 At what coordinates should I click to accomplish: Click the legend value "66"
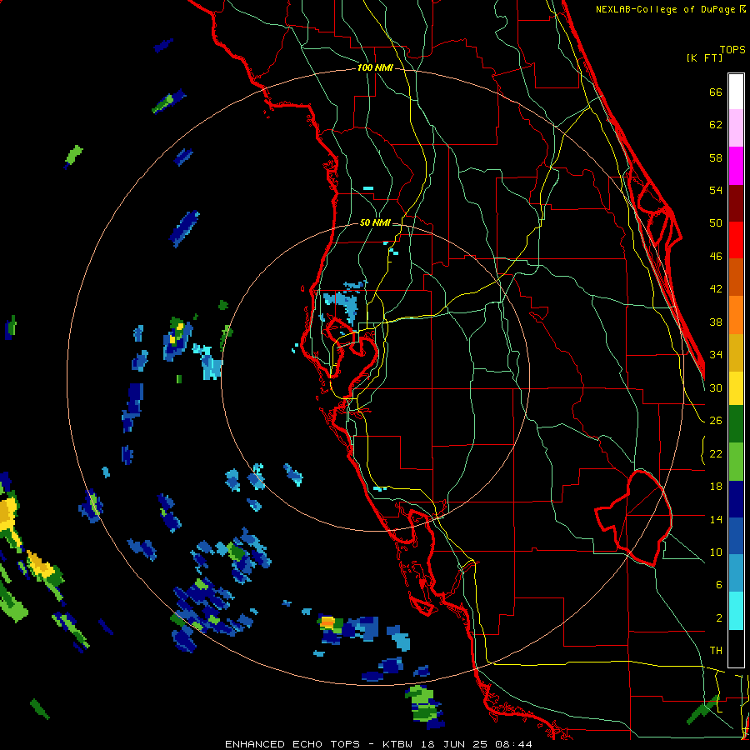716,92
